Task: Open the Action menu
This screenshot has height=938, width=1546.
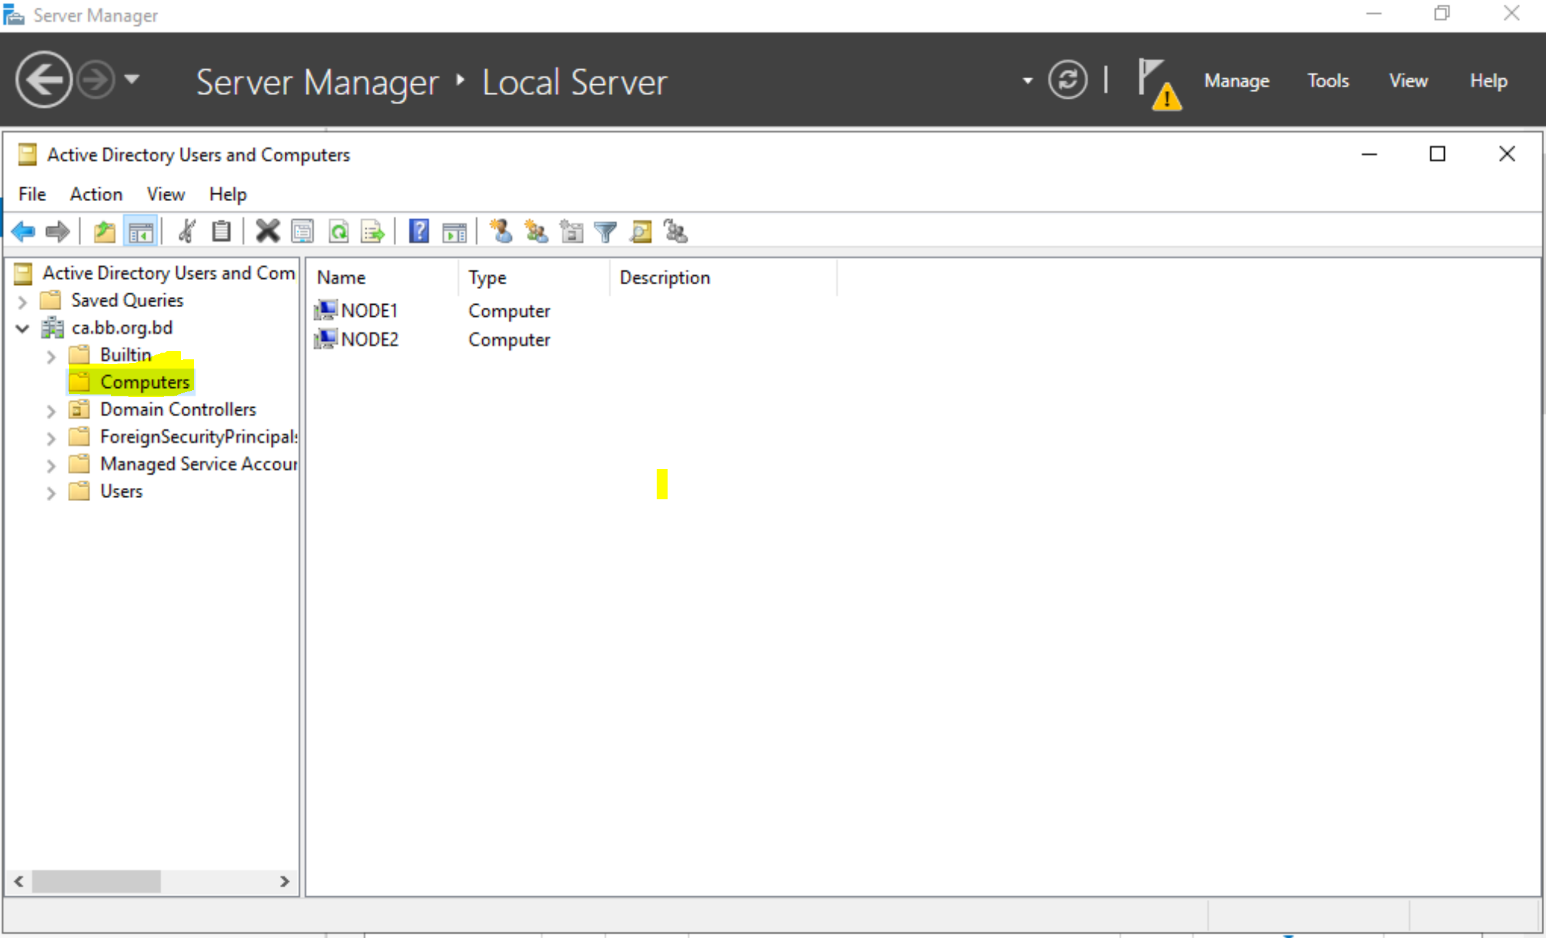Action: tap(96, 194)
